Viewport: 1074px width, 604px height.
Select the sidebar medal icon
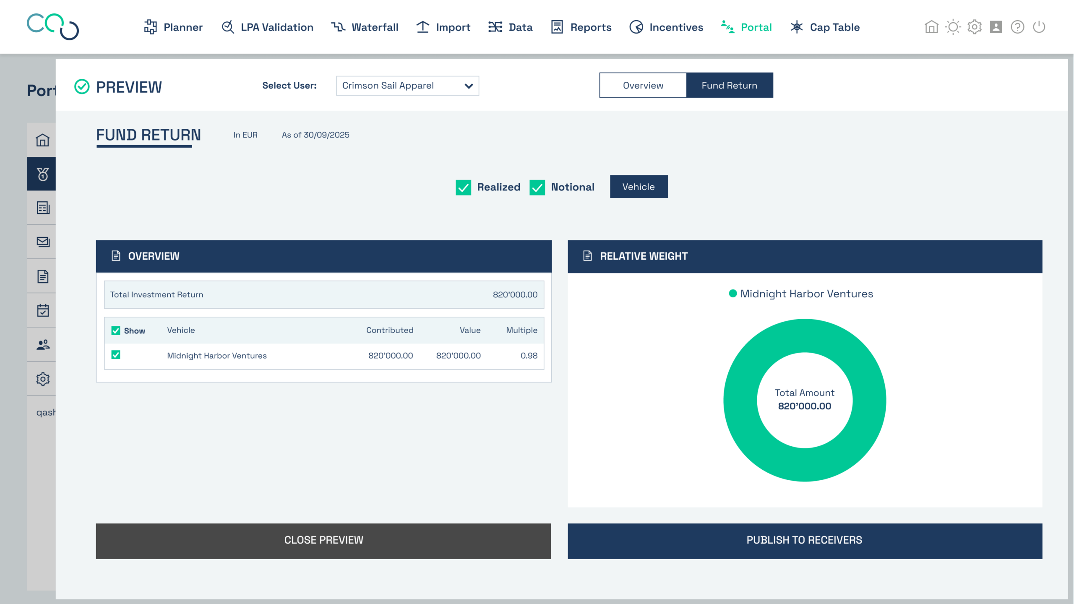42,174
